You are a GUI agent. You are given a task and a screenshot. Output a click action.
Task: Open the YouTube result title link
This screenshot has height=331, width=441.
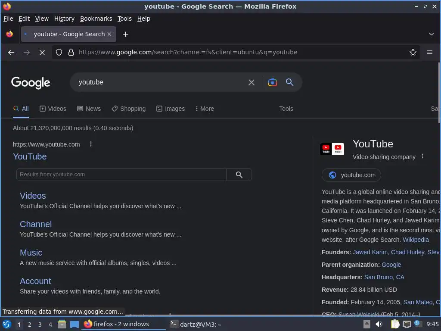point(30,156)
